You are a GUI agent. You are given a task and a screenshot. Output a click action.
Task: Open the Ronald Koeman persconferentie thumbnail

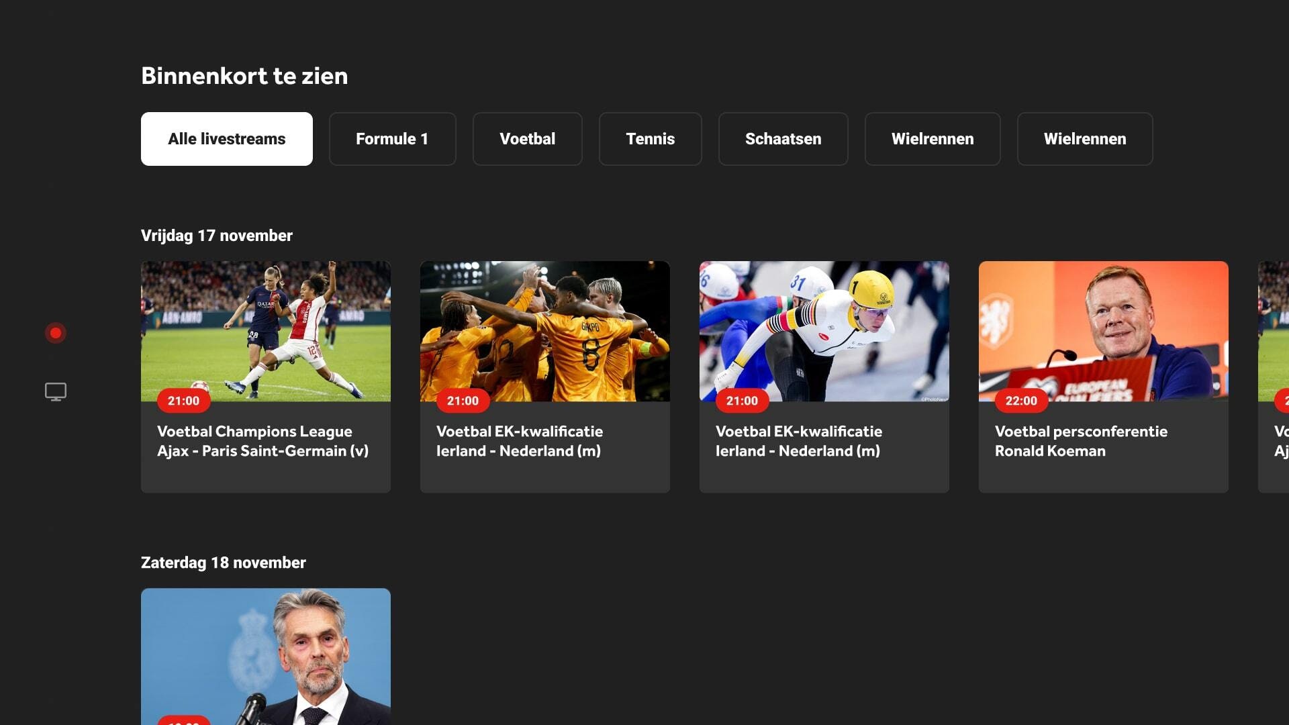(x=1103, y=330)
